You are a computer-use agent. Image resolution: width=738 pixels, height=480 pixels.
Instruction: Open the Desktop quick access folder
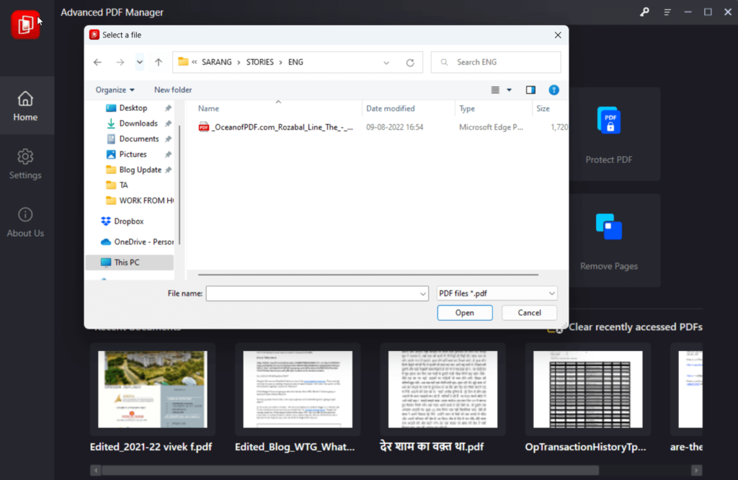click(133, 108)
